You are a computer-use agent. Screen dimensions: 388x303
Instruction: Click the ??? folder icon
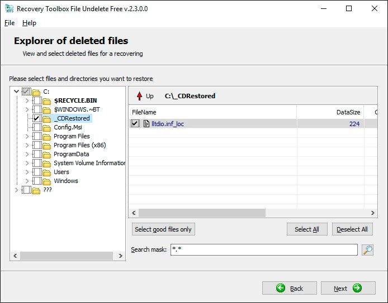point(36,190)
